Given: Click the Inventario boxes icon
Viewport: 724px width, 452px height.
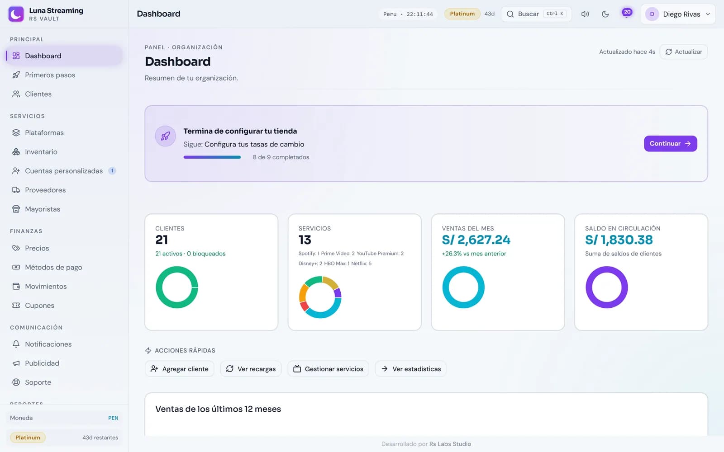Looking at the screenshot, I should coord(16,152).
